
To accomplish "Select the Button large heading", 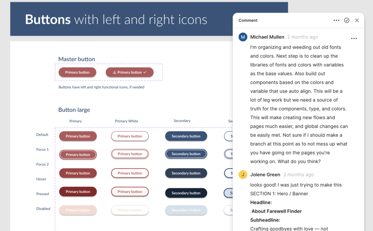I will coord(74,110).
